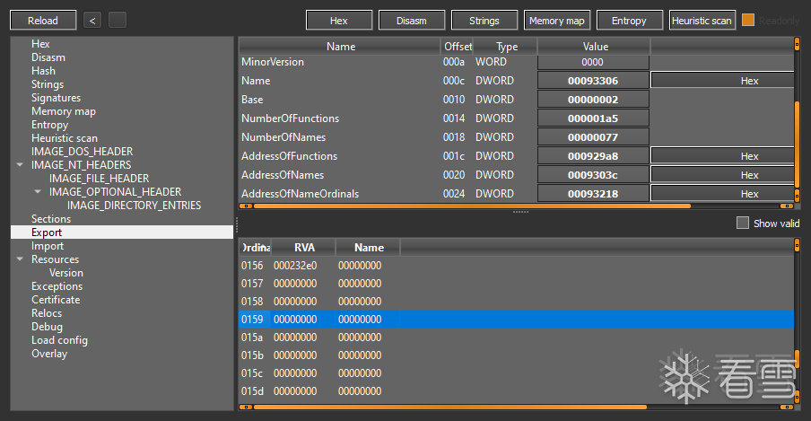The width and height of the screenshot is (811, 421).
Task: Open Hex view for the Name field
Action: point(722,81)
